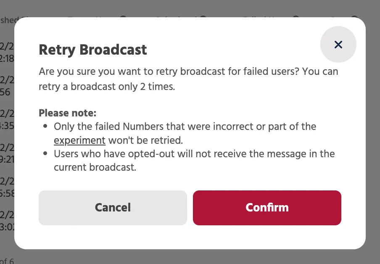The image size is (380, 264).
Task: Click the bullet before 'Only the failed Numbers'
Action: pos(45,126)
